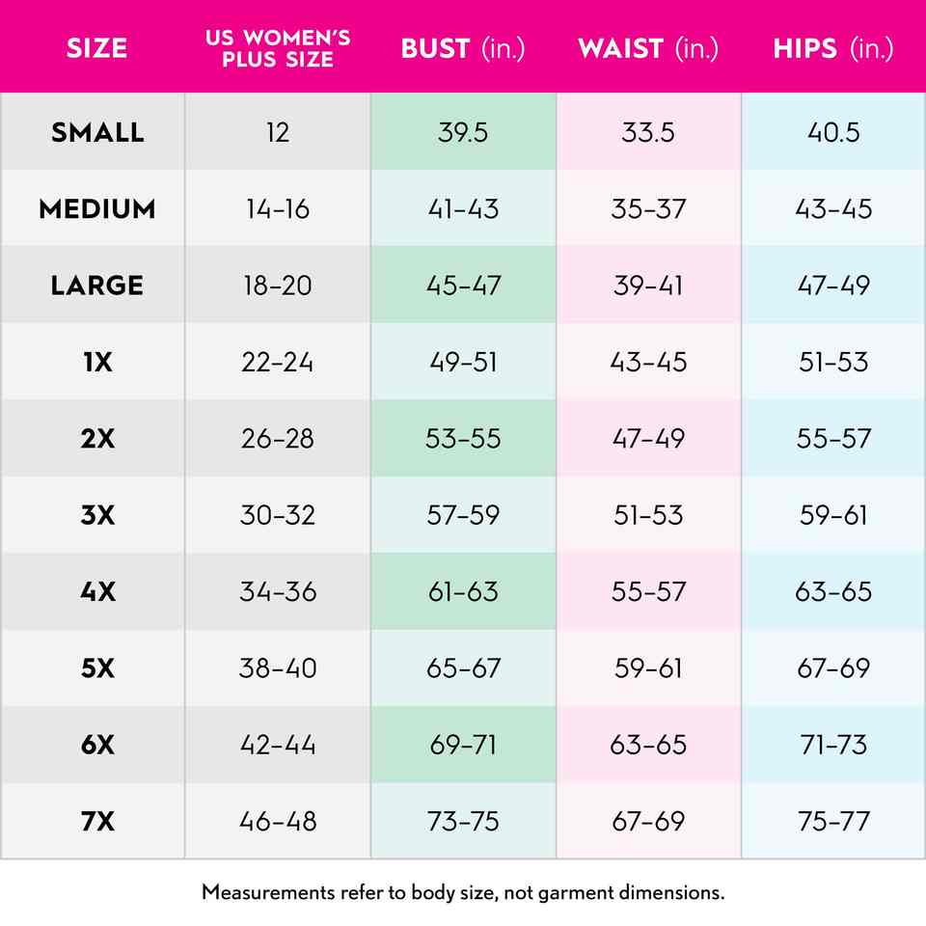Choose the 1X size label
This screenshot has width=926, height=926.
point(96,362)
